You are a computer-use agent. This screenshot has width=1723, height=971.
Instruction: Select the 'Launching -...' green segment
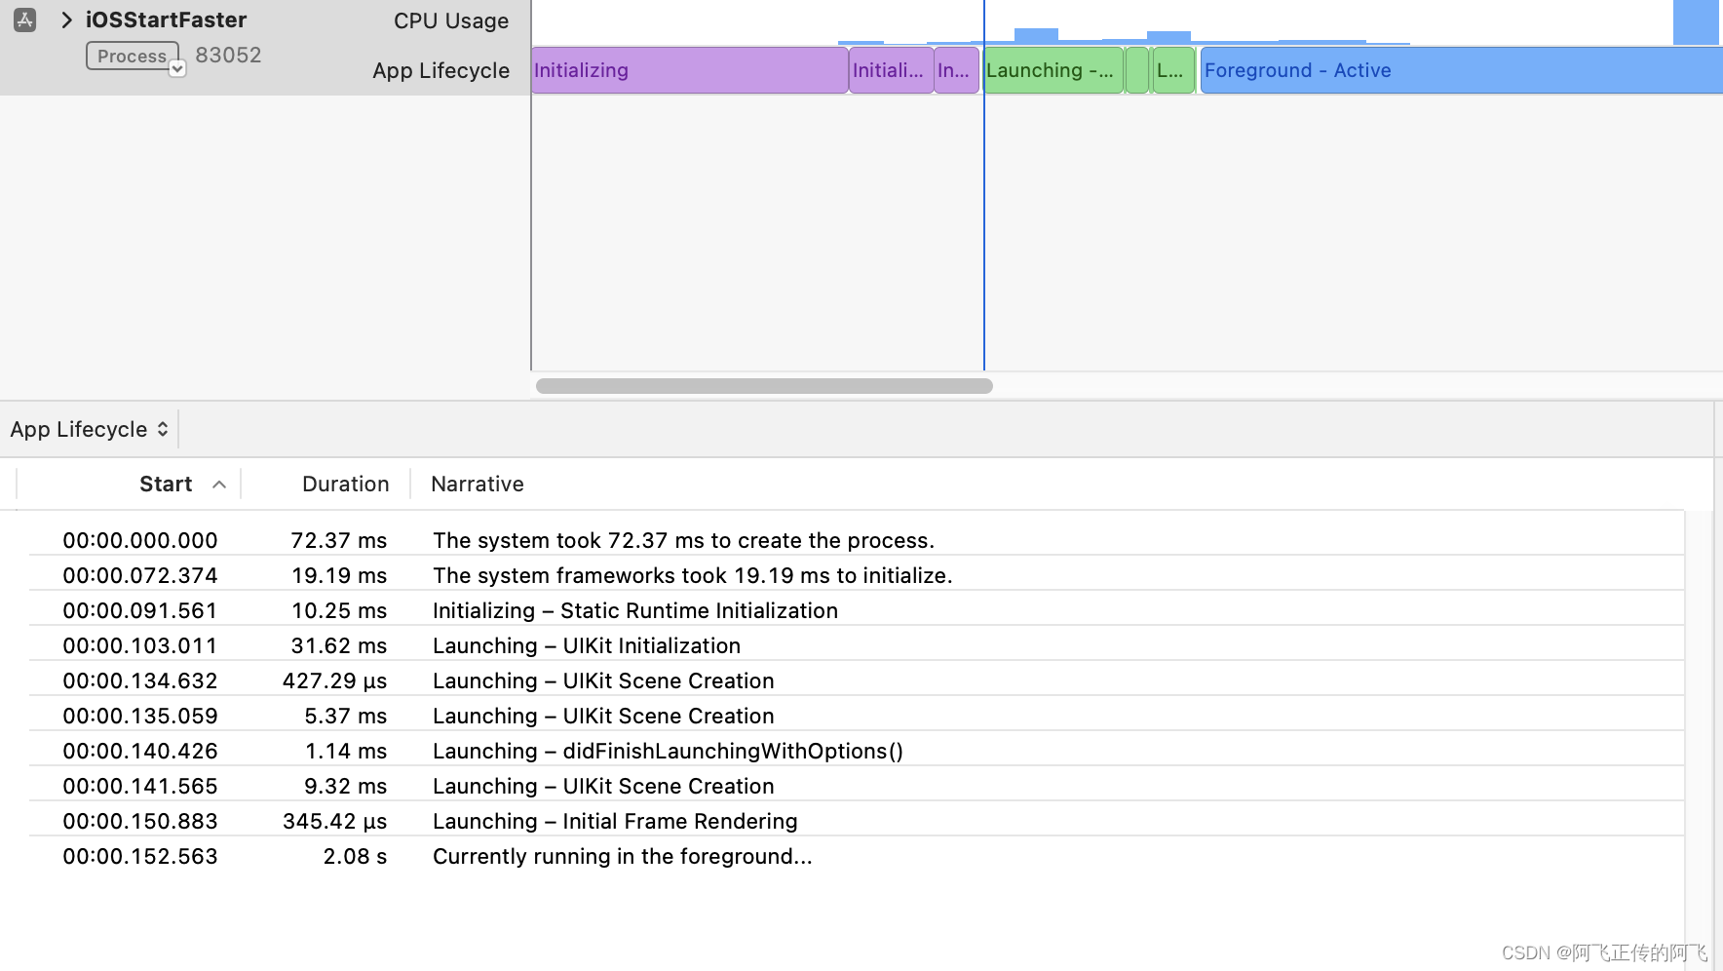[1053, 70]
